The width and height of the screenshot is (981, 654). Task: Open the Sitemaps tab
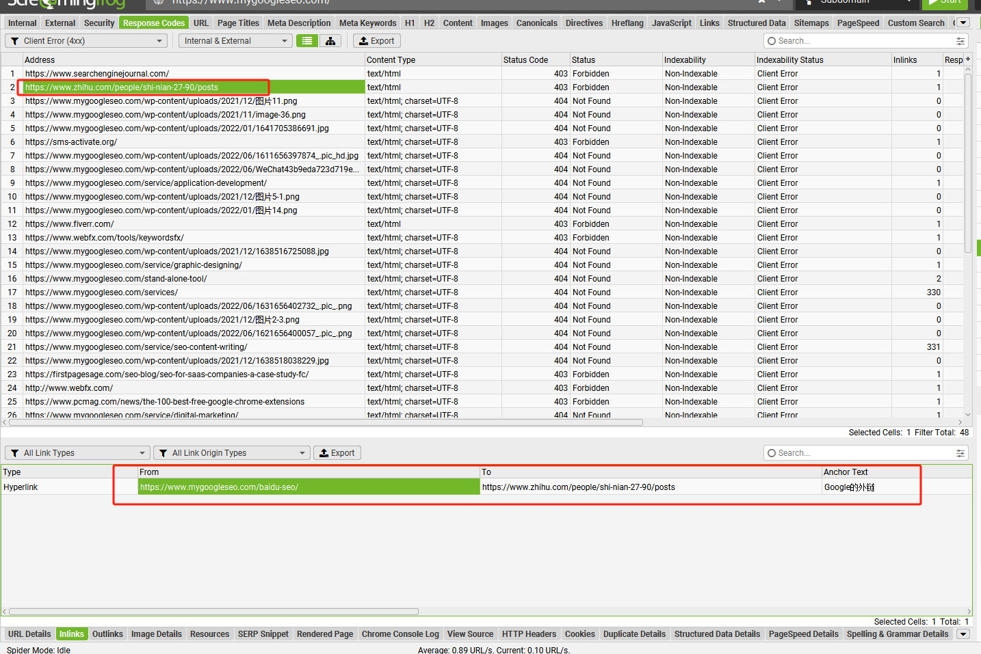(811, 23)
